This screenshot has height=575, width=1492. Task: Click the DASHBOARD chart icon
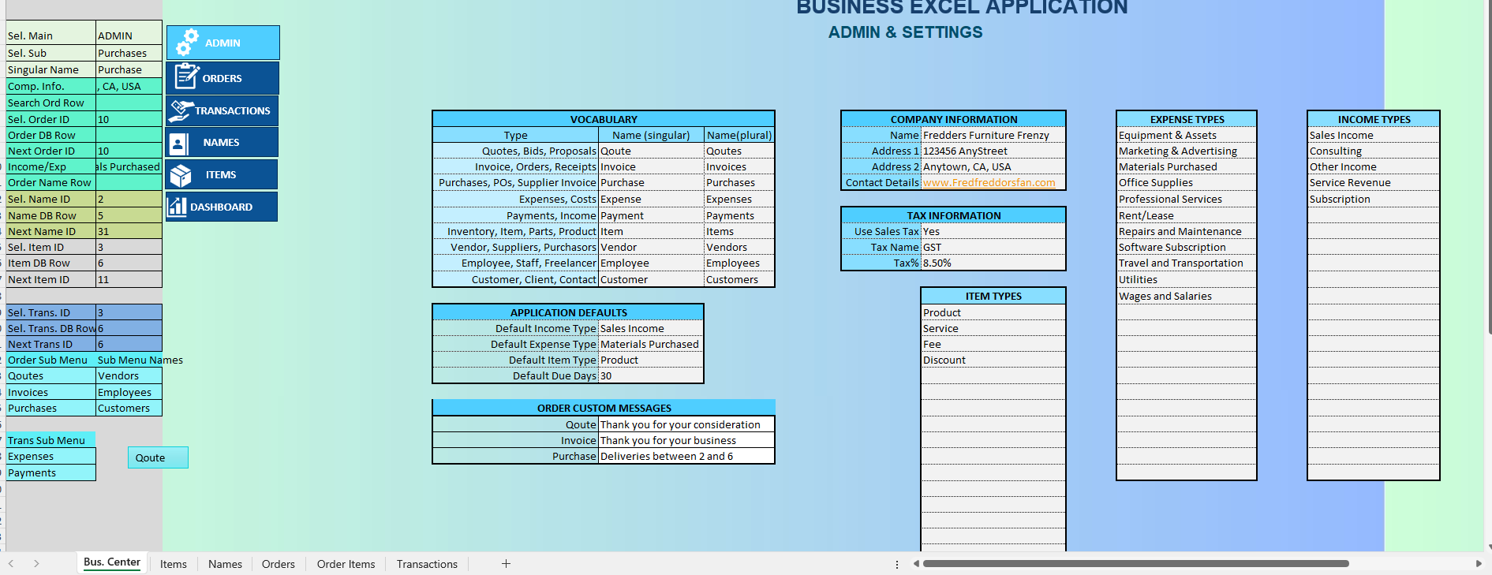(x=178, y=207)
